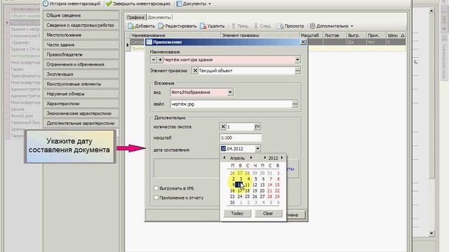449x252 pixels.
Task: Close the Приложение dialog
Action: 303,42
